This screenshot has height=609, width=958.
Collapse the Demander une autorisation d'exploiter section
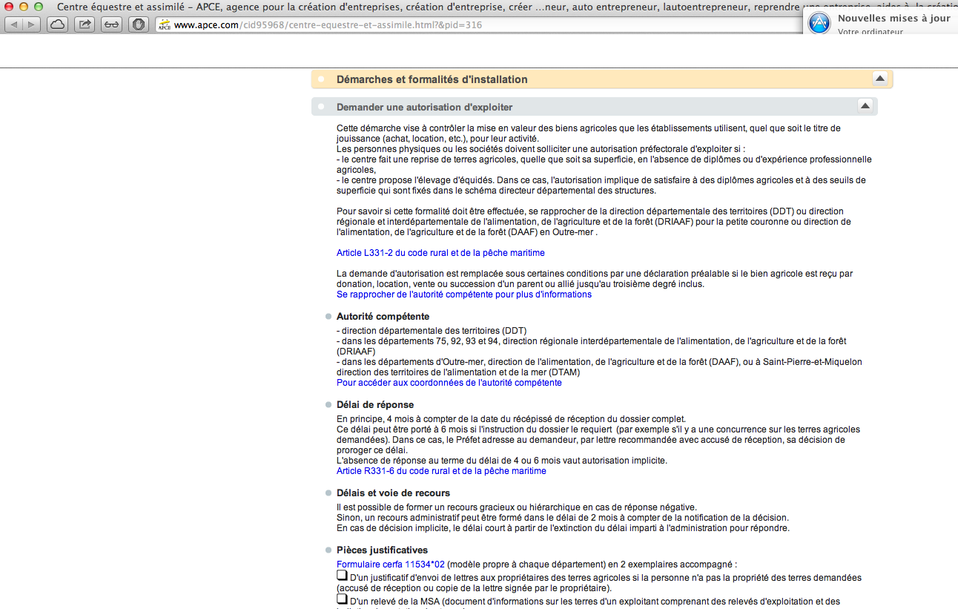865,106
